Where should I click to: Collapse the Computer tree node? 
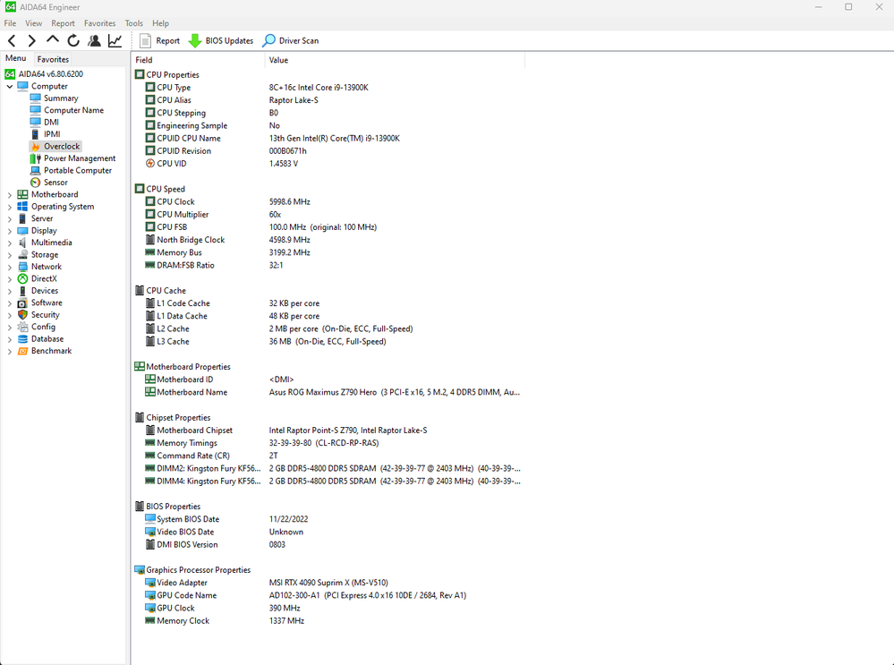coord(10,87)
